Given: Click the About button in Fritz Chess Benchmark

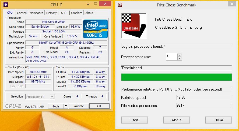Looking at the screenshot, I should 177,120.
